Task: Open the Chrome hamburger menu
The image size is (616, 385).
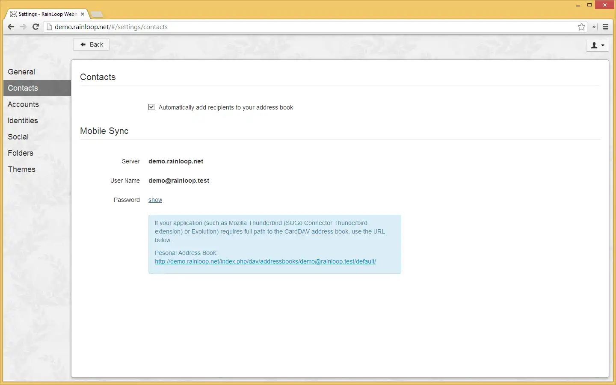Action: (x=605, y=27)
